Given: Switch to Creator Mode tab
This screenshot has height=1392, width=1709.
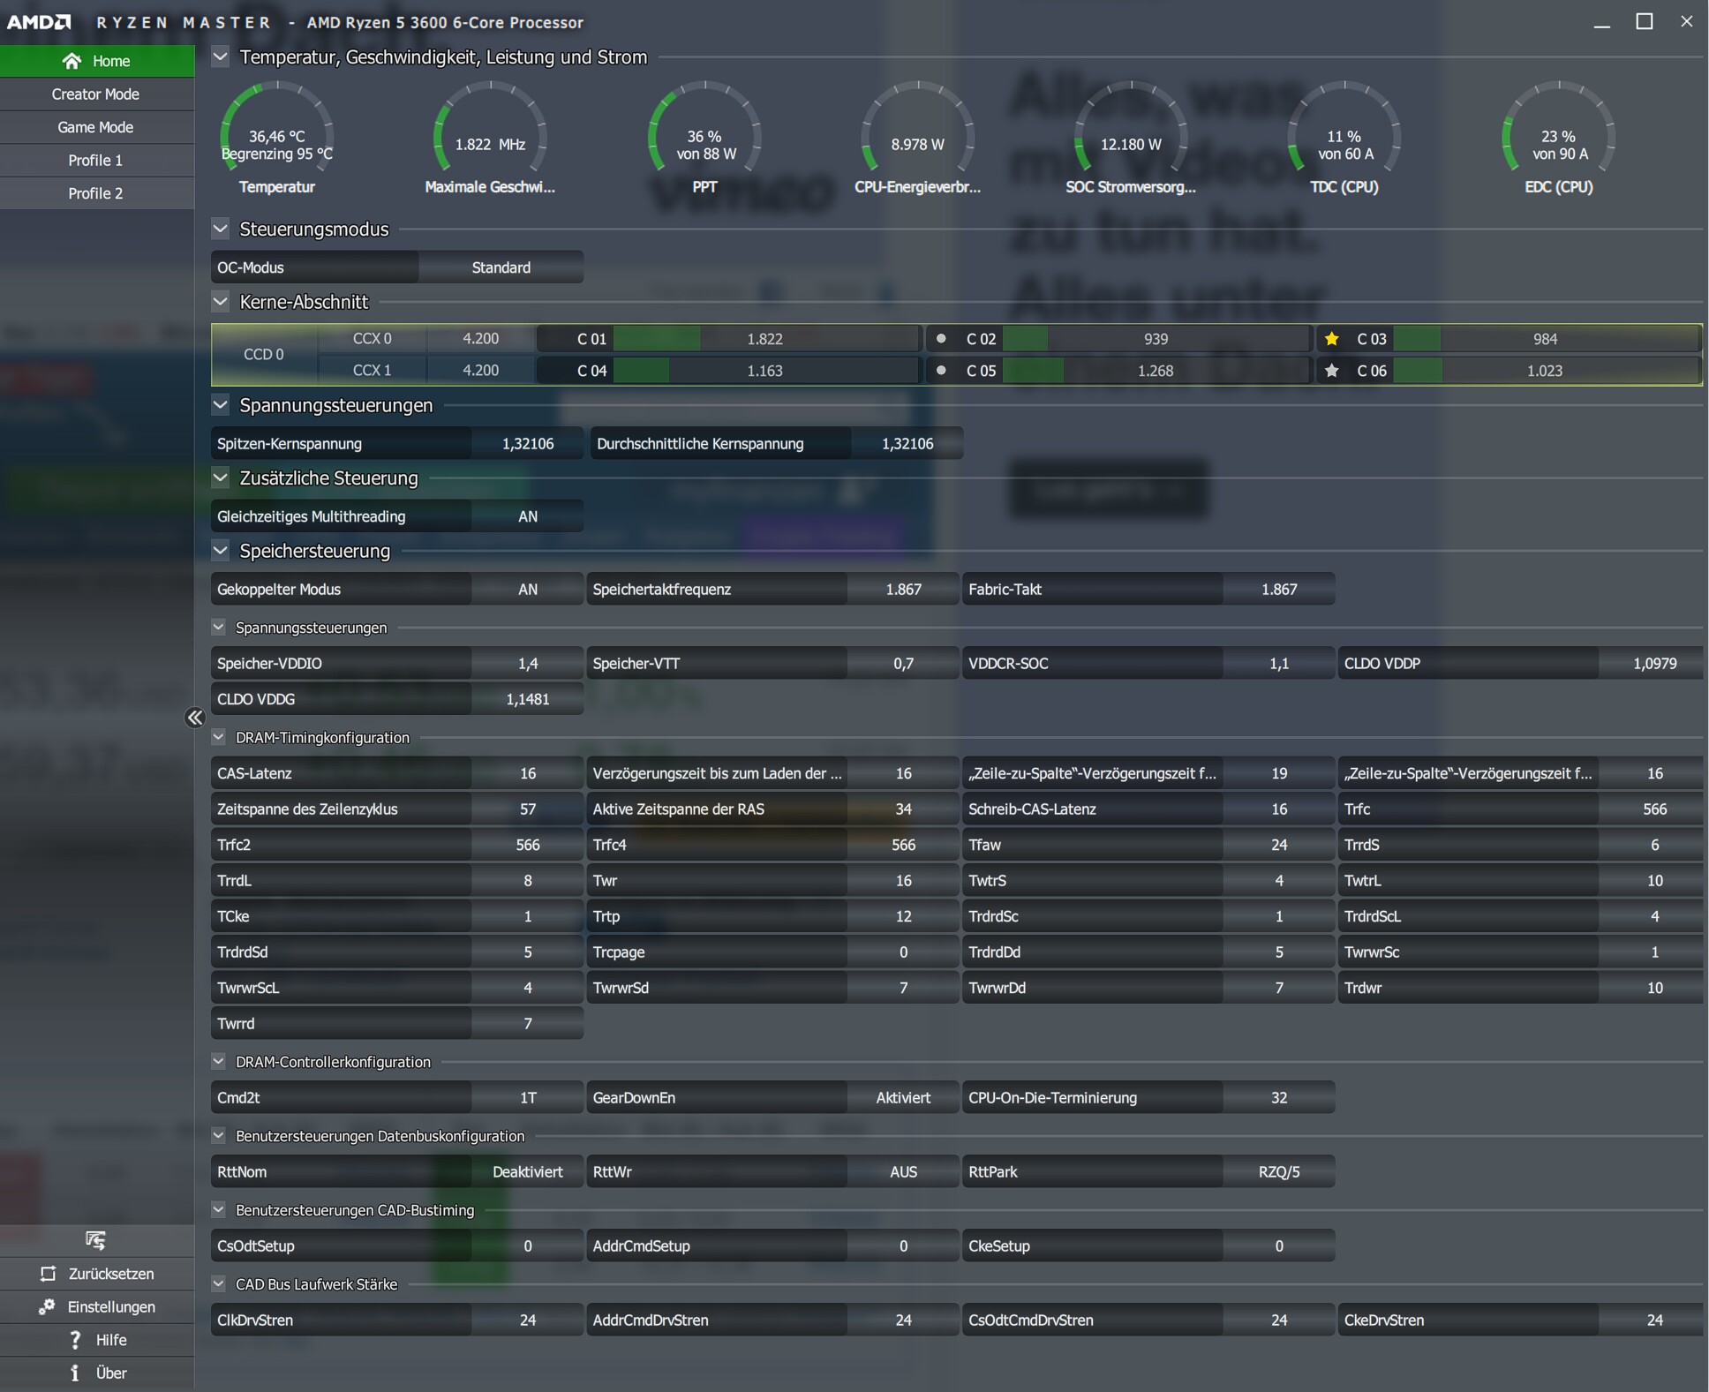Looking at the screenshot, I should click(95, 94).
